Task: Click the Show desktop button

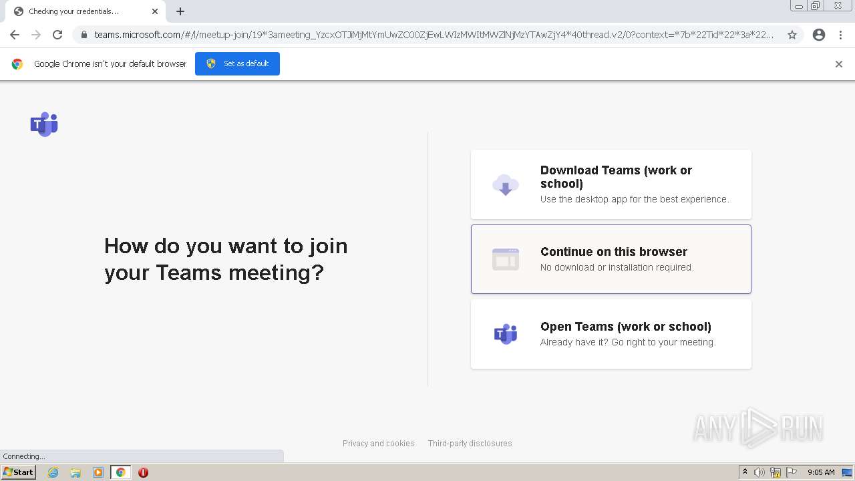Action: point(847,472)
